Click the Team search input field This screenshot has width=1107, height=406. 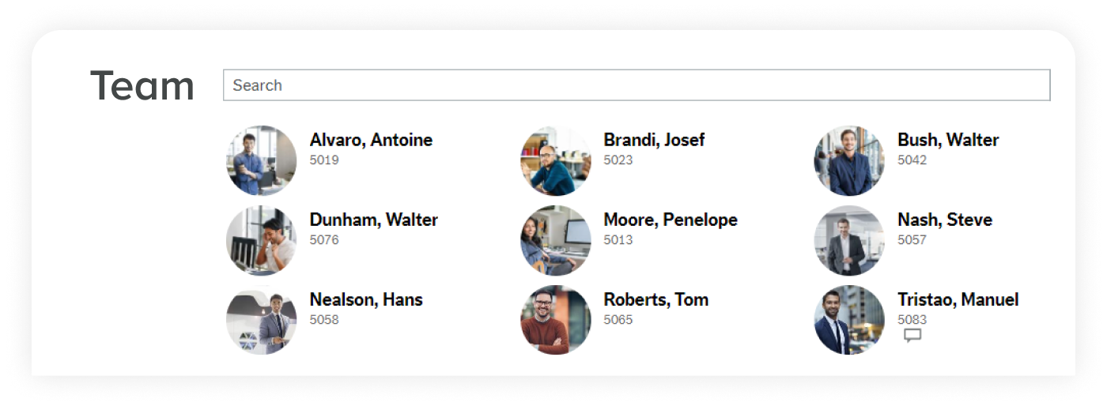(637, 85)
